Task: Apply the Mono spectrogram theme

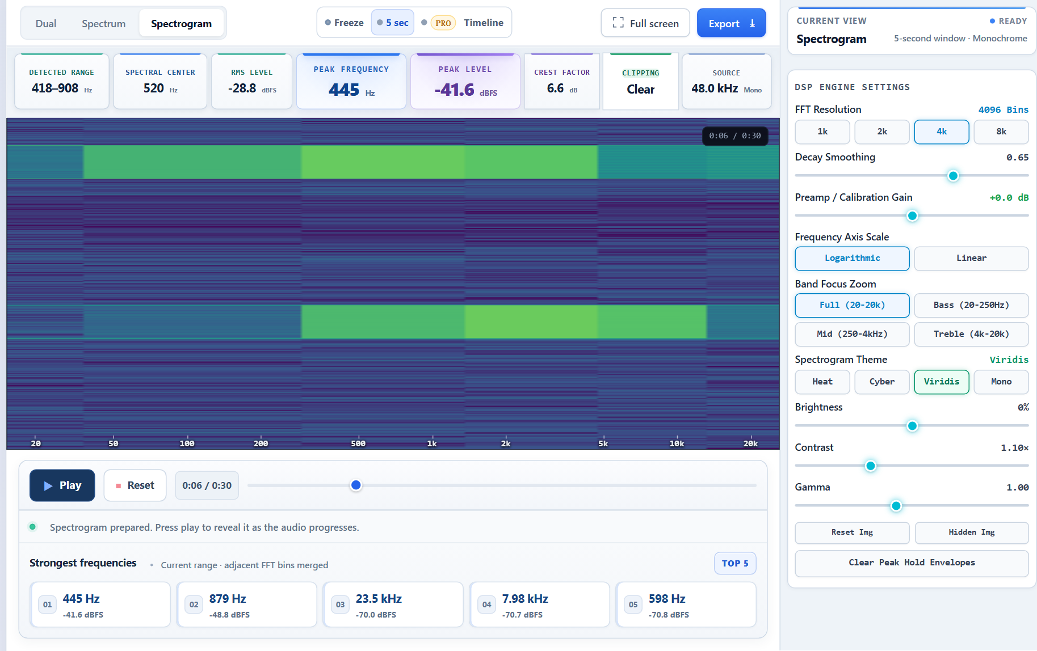Action: 1001,382
